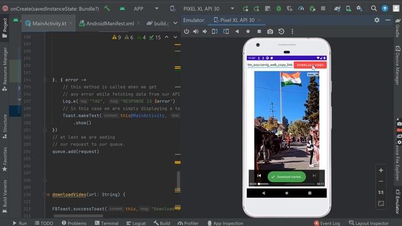This screenshot has height=226, width=402.
Task: Show the hidden editor tabs list
Action: [x=175, y=23]
